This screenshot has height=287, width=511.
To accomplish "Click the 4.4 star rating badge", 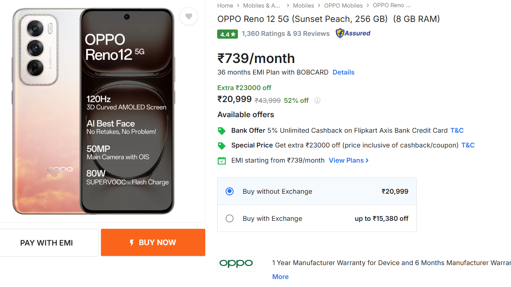I will tap(227, 34).
